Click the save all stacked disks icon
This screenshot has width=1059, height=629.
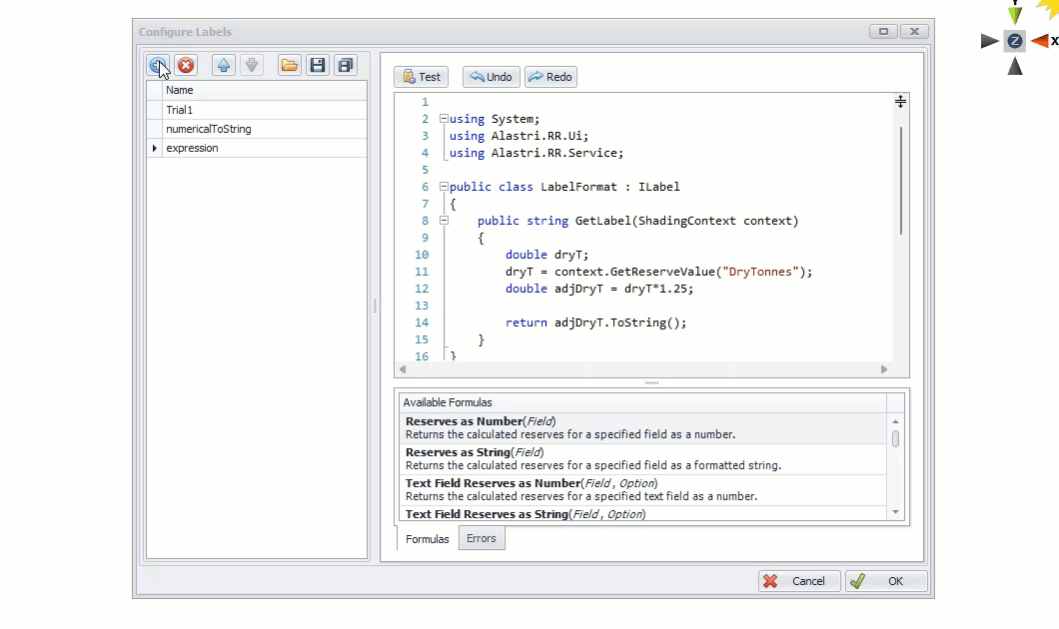(345, 65)
